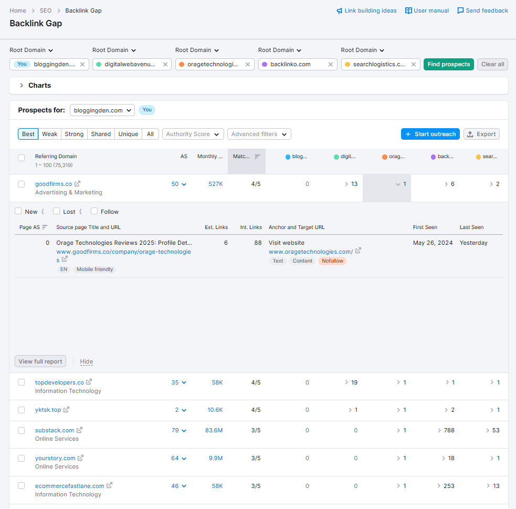Image resolution: width=516 pixels, height=509 pixels.
Task: Click the Send feedback icon
Action: click(x=460, y=11)
